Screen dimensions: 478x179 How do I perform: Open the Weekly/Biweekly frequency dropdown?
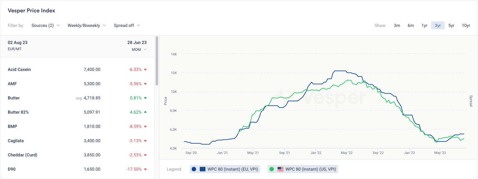[87, 25]
